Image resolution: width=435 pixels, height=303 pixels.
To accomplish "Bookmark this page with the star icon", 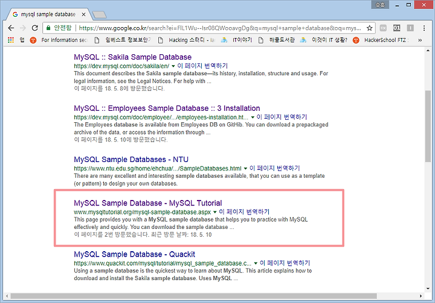I will 369,28.
